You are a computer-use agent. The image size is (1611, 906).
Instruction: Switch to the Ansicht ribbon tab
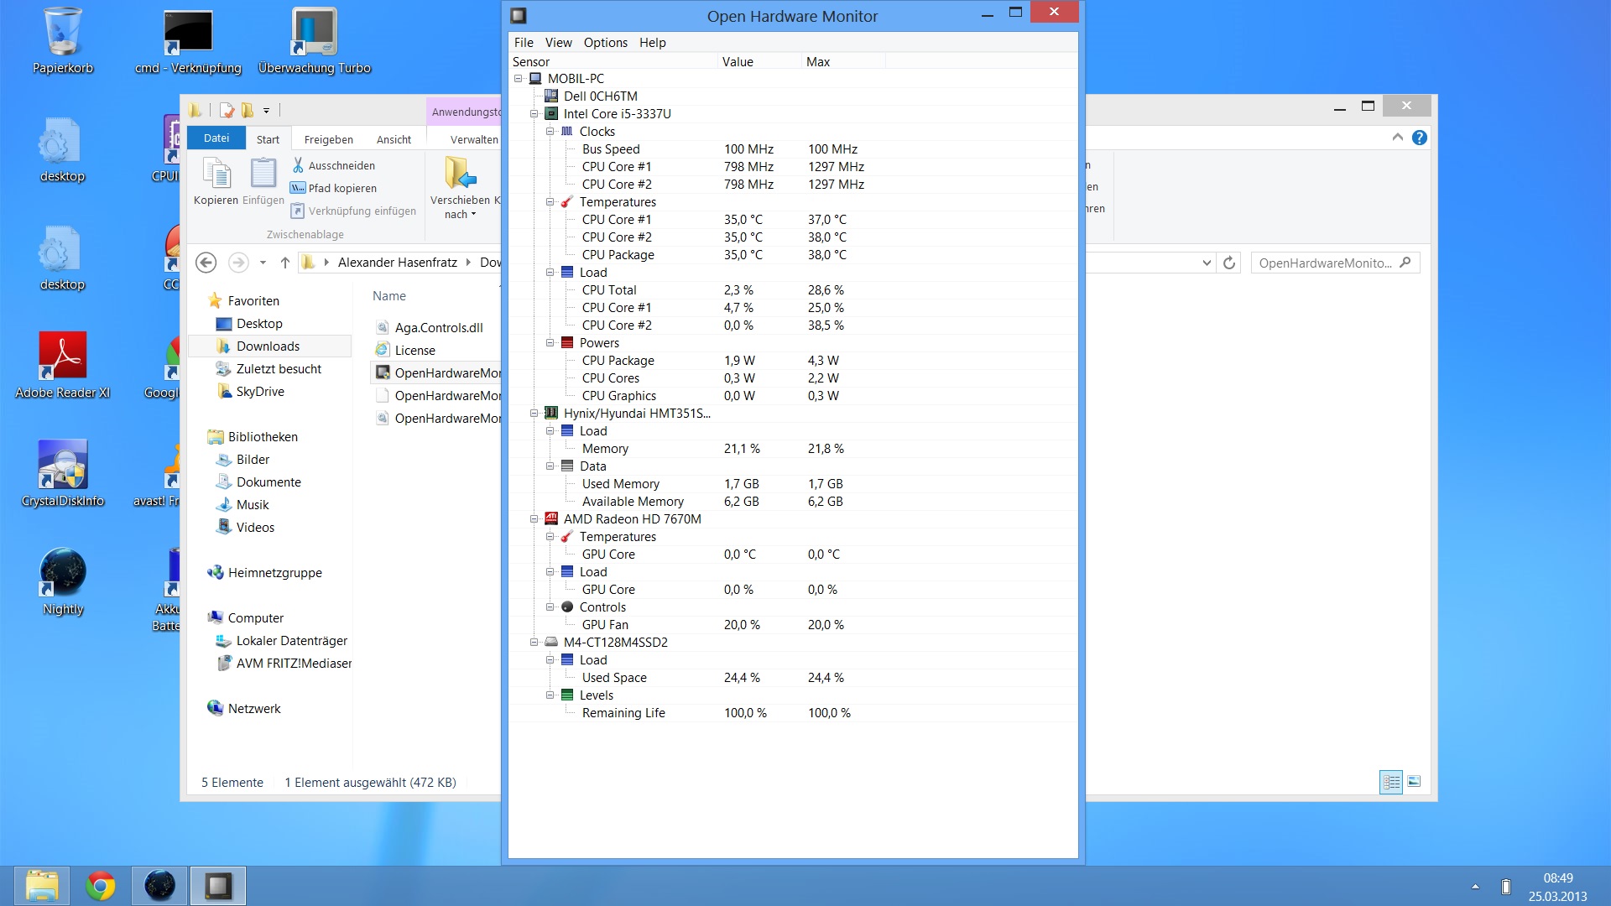pos(394,139)
